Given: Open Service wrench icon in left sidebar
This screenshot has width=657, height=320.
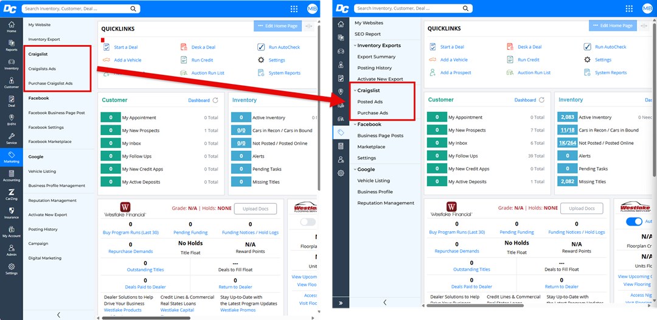Looking at the screenshot, I should coord(12,139).
